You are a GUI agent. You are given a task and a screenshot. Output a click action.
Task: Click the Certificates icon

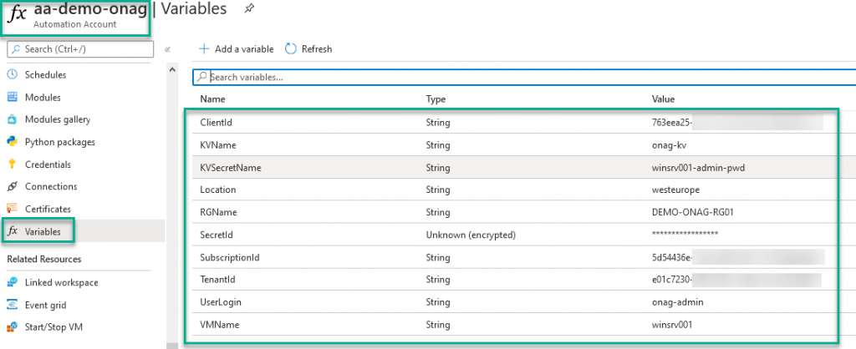pyautogui.click(x=12, y=209)
